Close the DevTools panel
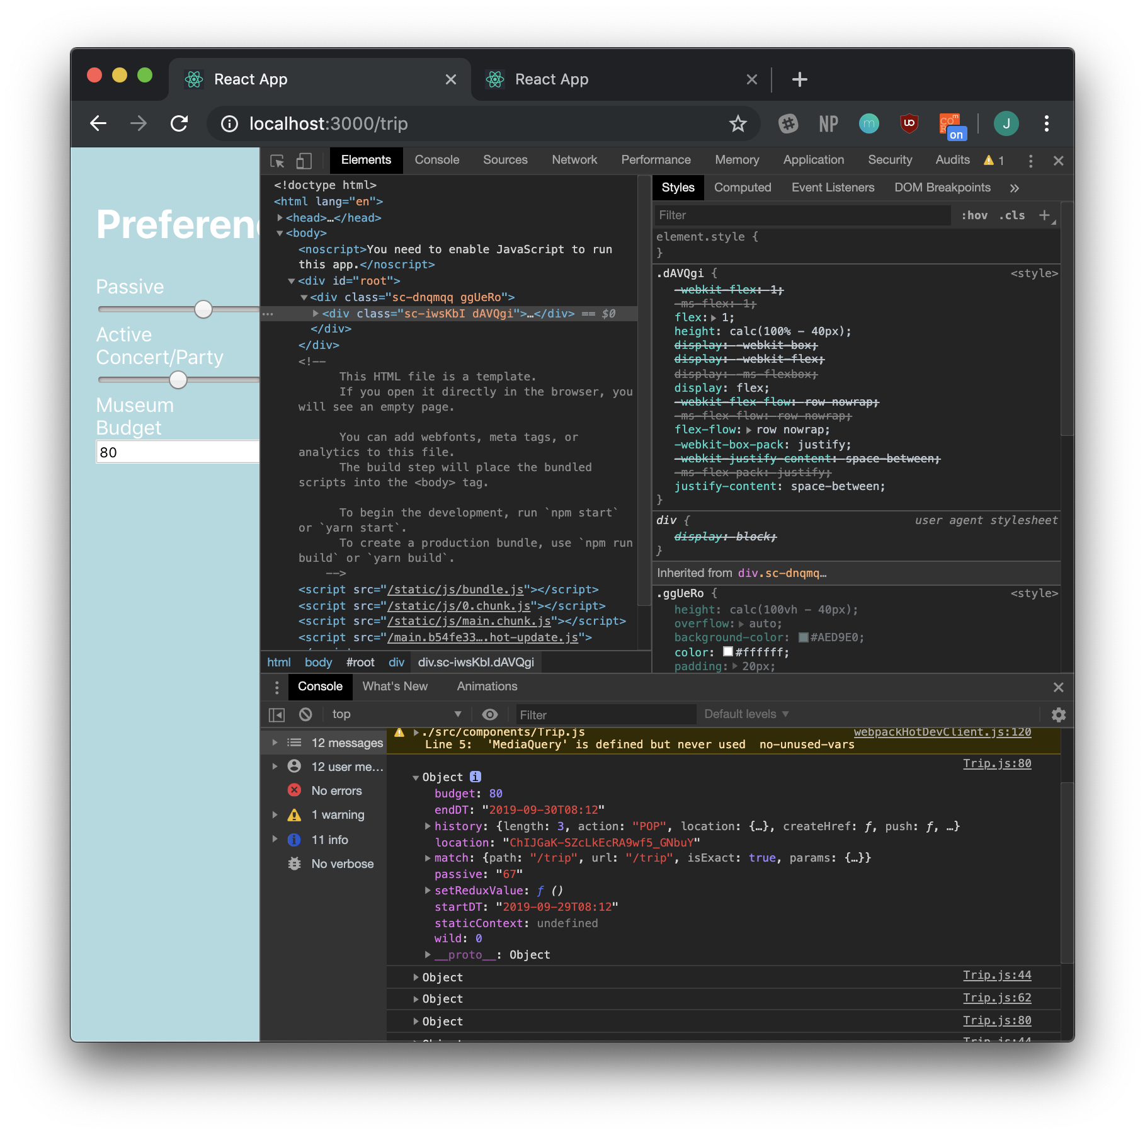Viewport: 1145px width, 1135px height. click(1058, 161)
